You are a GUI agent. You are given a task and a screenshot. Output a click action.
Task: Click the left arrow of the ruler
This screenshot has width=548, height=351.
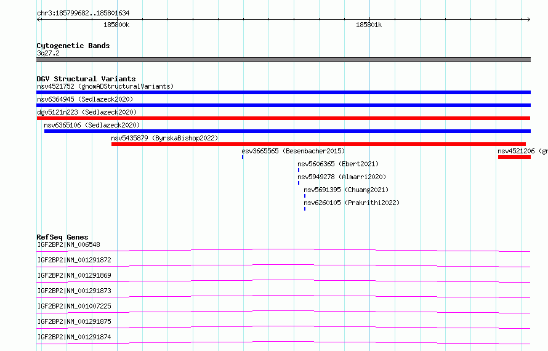[39, 20]
